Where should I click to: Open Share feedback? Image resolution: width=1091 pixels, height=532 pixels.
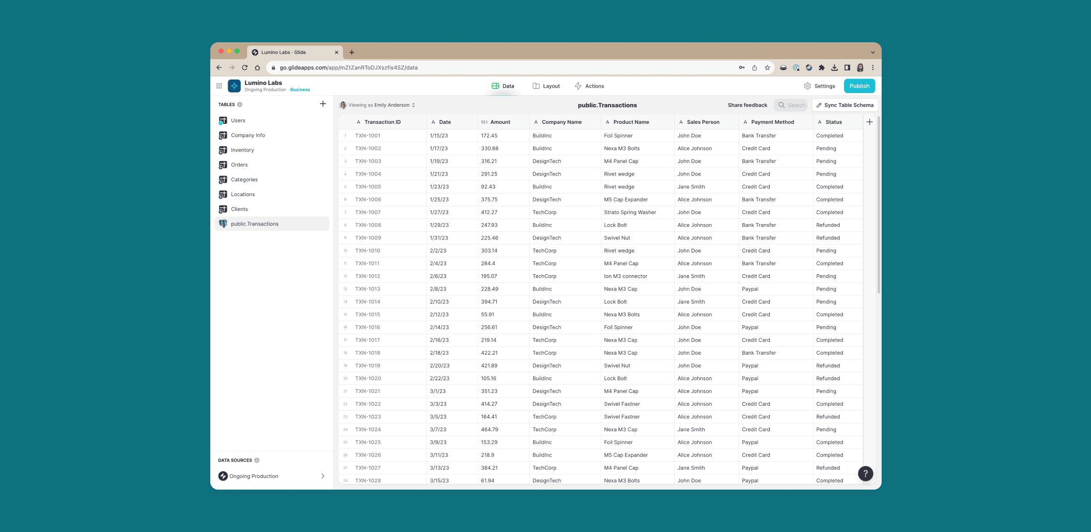(x=747, y=105)
